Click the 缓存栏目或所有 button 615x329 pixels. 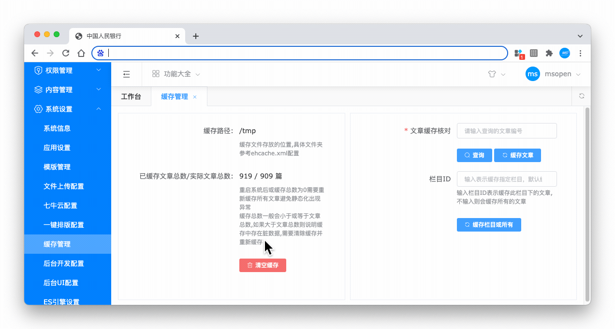489,225
